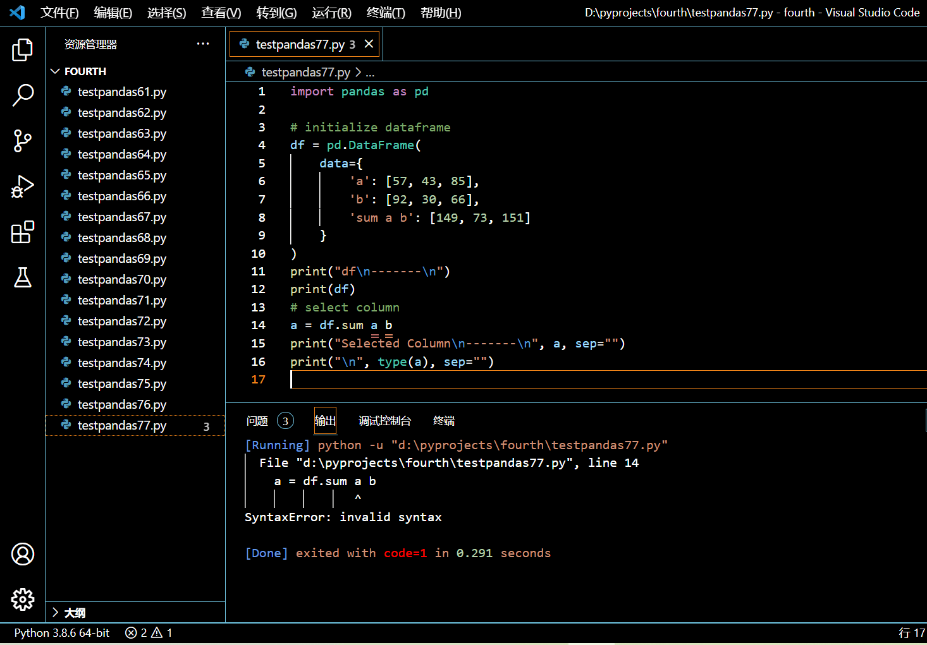Open testpandas76.py in explorer
927x645 pixels.
coord(135,404)
